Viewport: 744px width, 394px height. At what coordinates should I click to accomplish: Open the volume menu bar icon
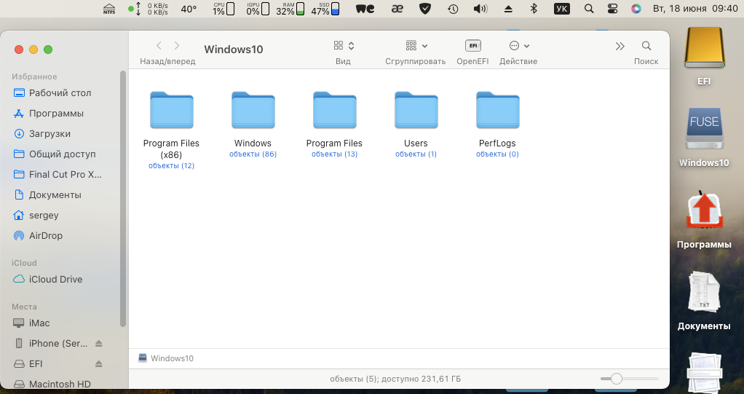click(480, 9)
